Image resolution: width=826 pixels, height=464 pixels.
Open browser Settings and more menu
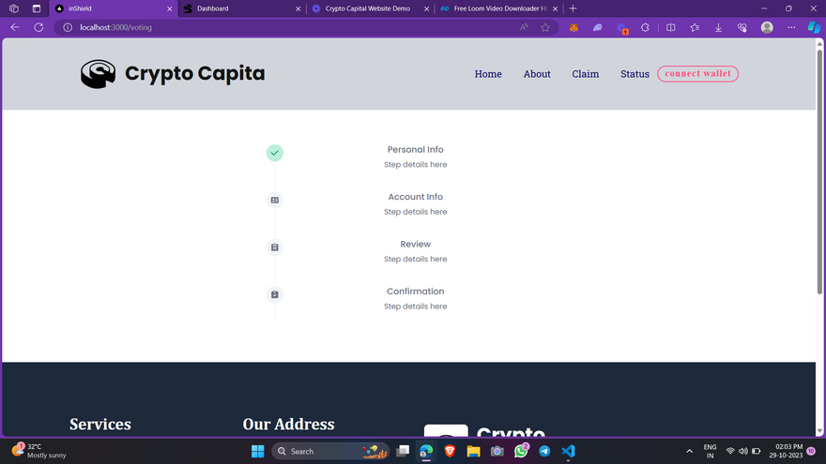pyautogui.click(x=791, y=27)
